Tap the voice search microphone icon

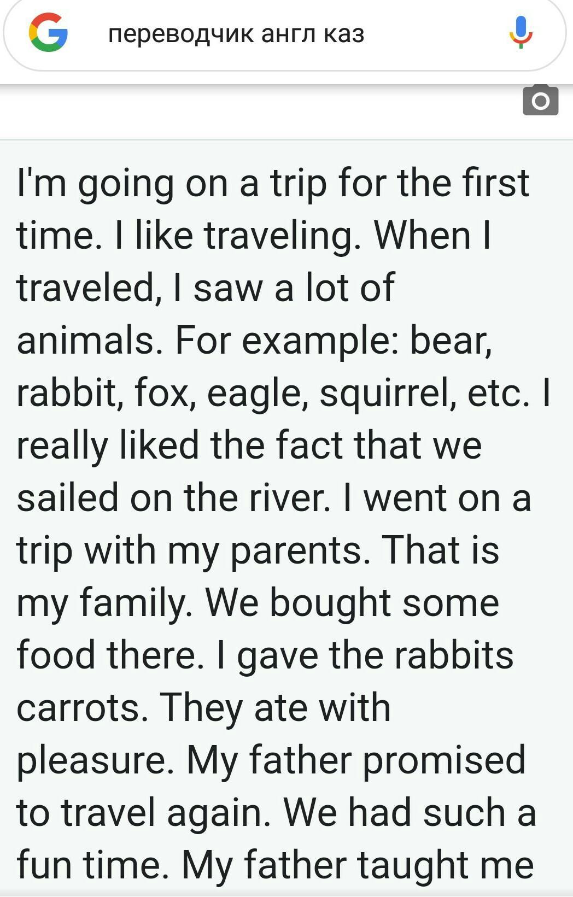coord(521,32)
